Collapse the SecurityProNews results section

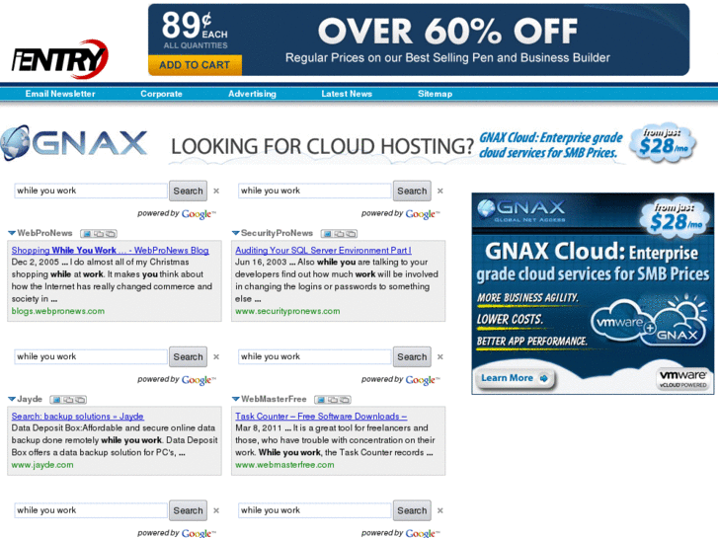(236, 233)
